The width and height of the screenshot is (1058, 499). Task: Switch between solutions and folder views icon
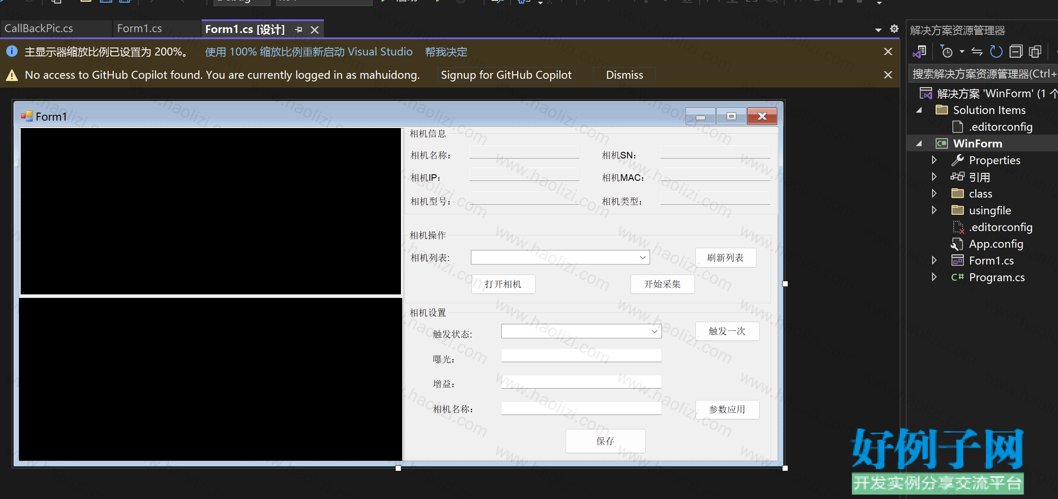919,52
